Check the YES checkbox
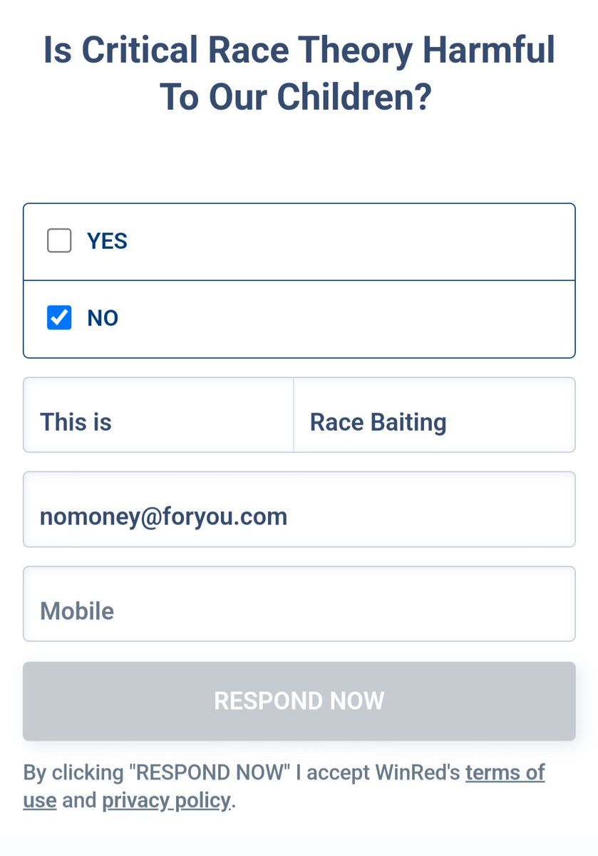The width and height of the screenshot is (598, 856). [x=59, y=241]
